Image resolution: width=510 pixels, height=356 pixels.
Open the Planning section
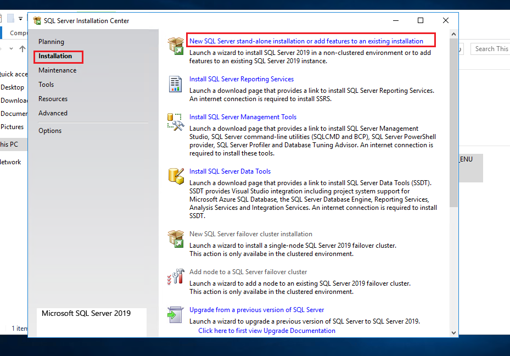(x=51, y=42)
